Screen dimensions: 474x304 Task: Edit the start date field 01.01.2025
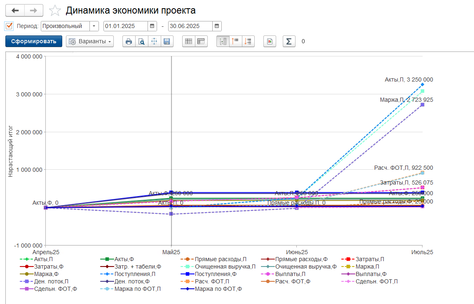click(126, 26)
